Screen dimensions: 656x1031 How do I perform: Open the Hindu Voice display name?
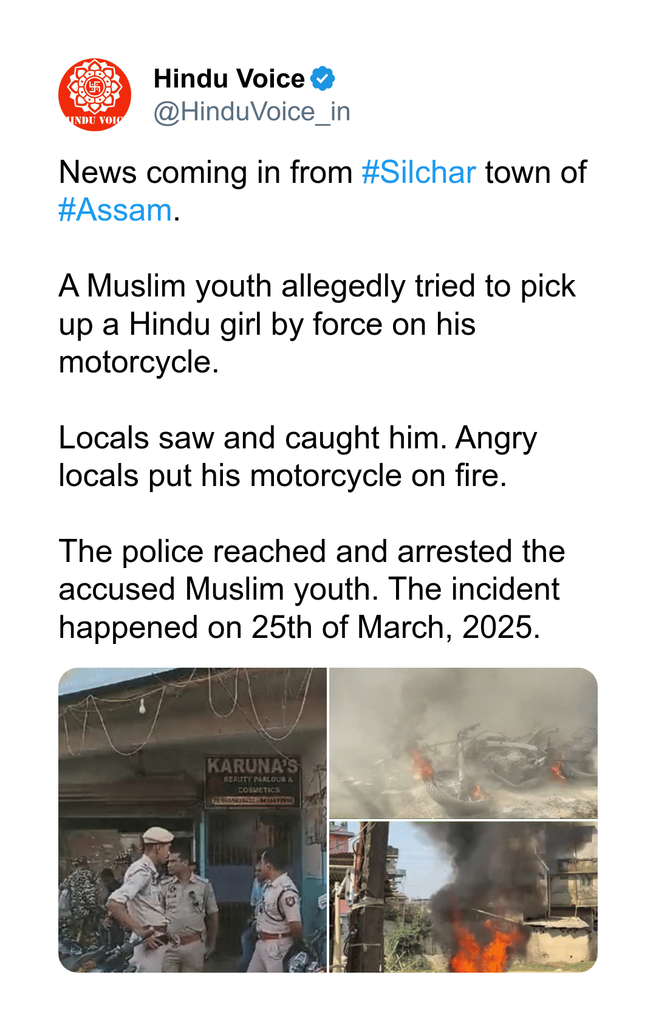229,78
